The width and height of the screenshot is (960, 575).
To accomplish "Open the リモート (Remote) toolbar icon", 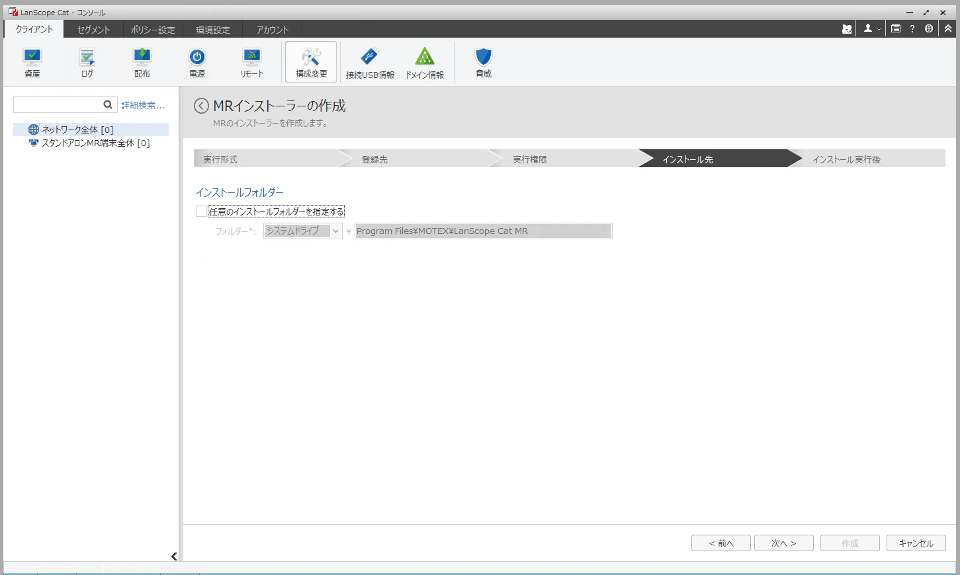I will [252, 63].
